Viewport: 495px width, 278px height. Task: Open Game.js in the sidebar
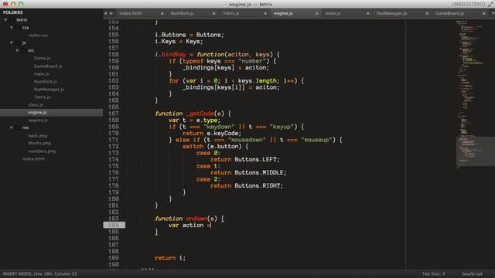42,58
